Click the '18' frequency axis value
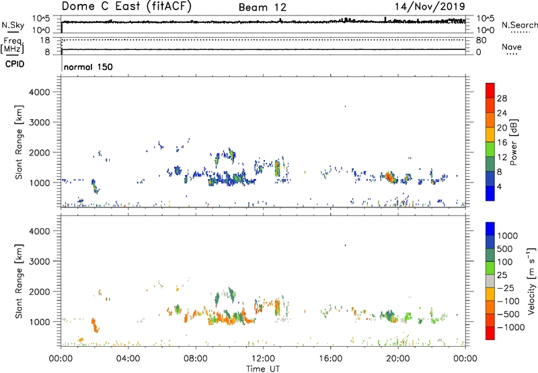The width and height of the screenshot is (538, 373). 45,40
